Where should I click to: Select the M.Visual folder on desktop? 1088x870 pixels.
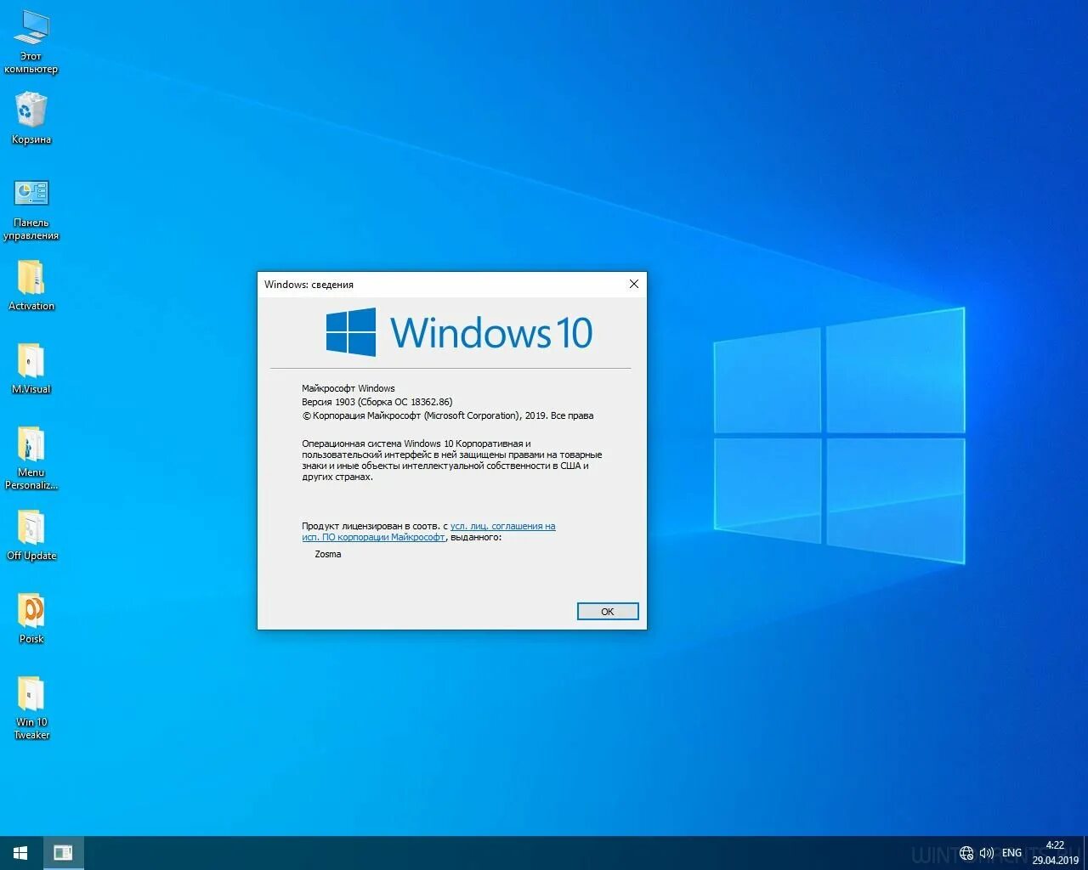coord(31,368)
